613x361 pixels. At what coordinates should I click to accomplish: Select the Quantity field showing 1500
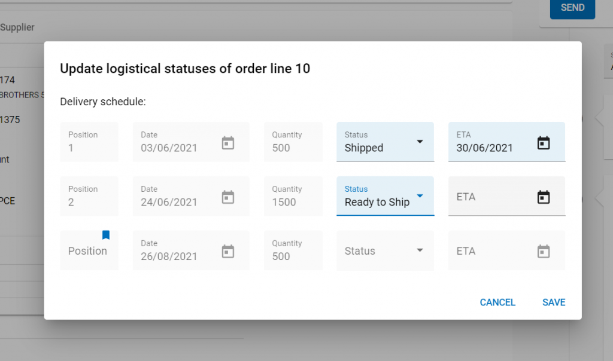293,196
